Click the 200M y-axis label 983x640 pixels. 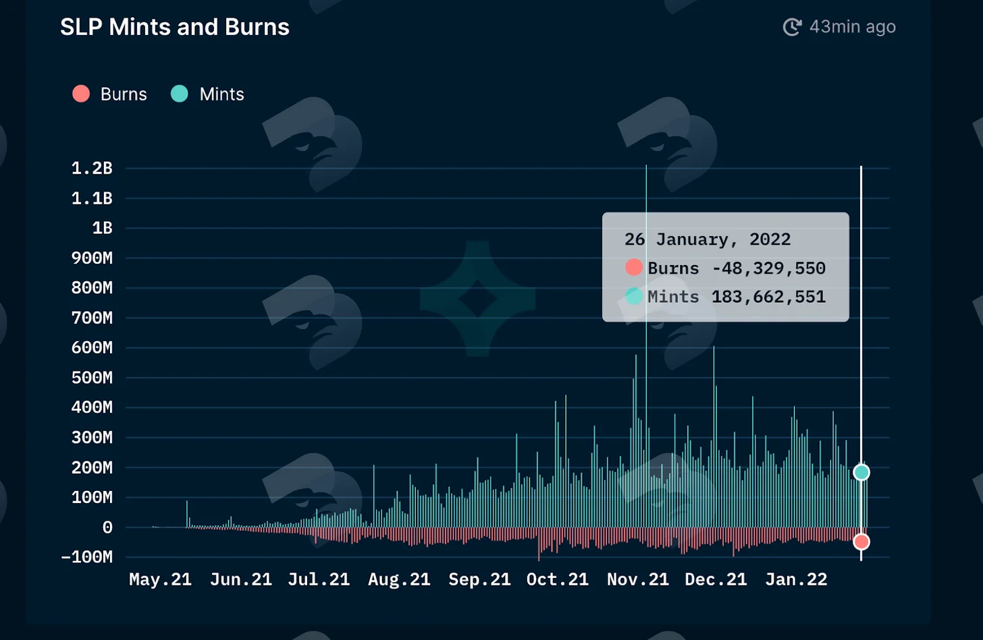(92, 467)
